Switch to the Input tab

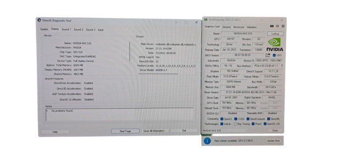pos(101,30)
